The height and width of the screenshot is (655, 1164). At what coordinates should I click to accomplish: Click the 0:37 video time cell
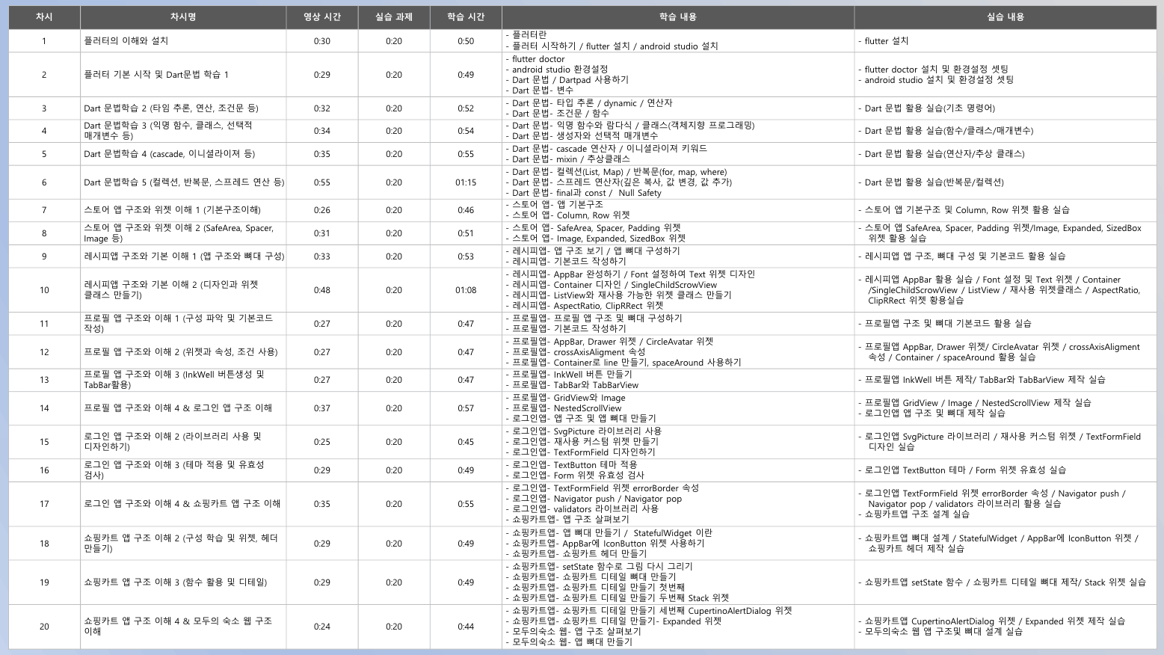[x=321, y=408]
